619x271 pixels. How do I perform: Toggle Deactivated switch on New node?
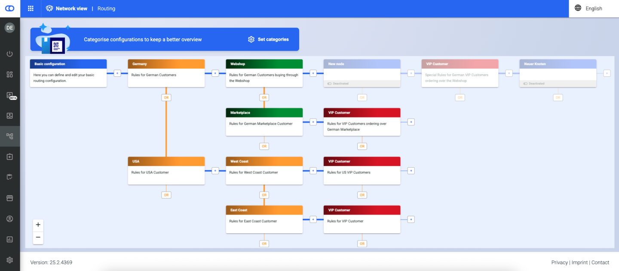tap(330, 84)
